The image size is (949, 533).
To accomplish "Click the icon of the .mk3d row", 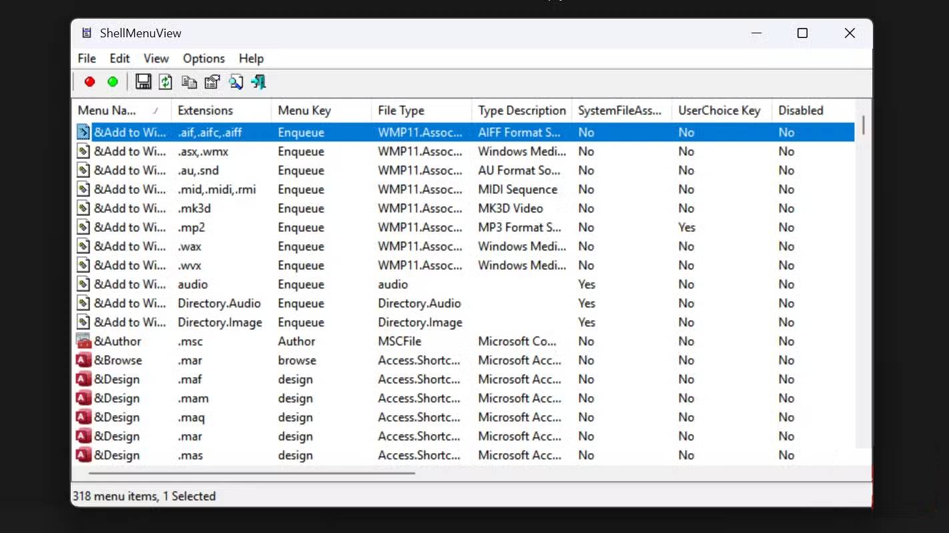I will point(83,208).
